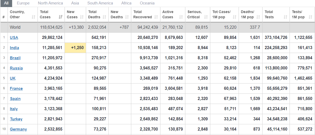Click the Total Deaths sort arrows
The height and width of the screenshot is (135, 315).
pos(104,17)
